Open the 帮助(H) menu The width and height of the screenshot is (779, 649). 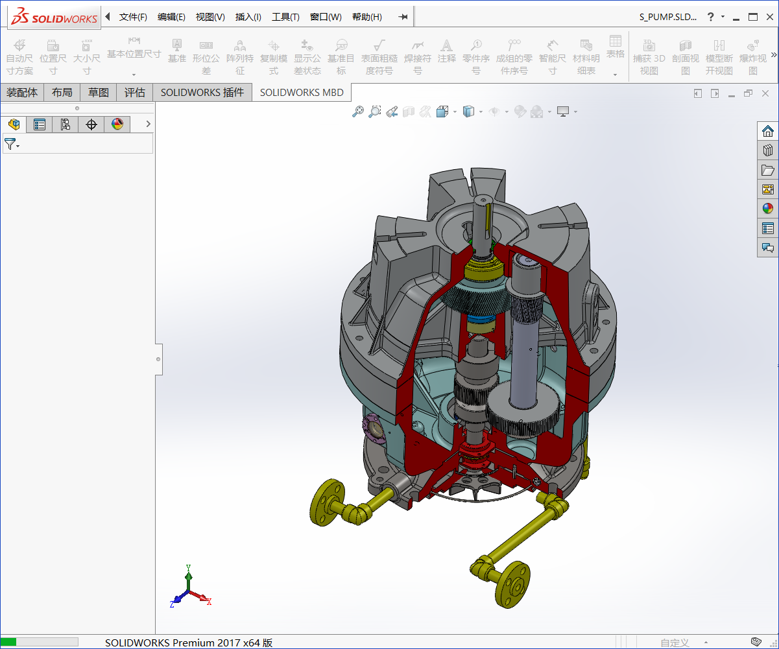pyautogui.click(x=367, y=17)
